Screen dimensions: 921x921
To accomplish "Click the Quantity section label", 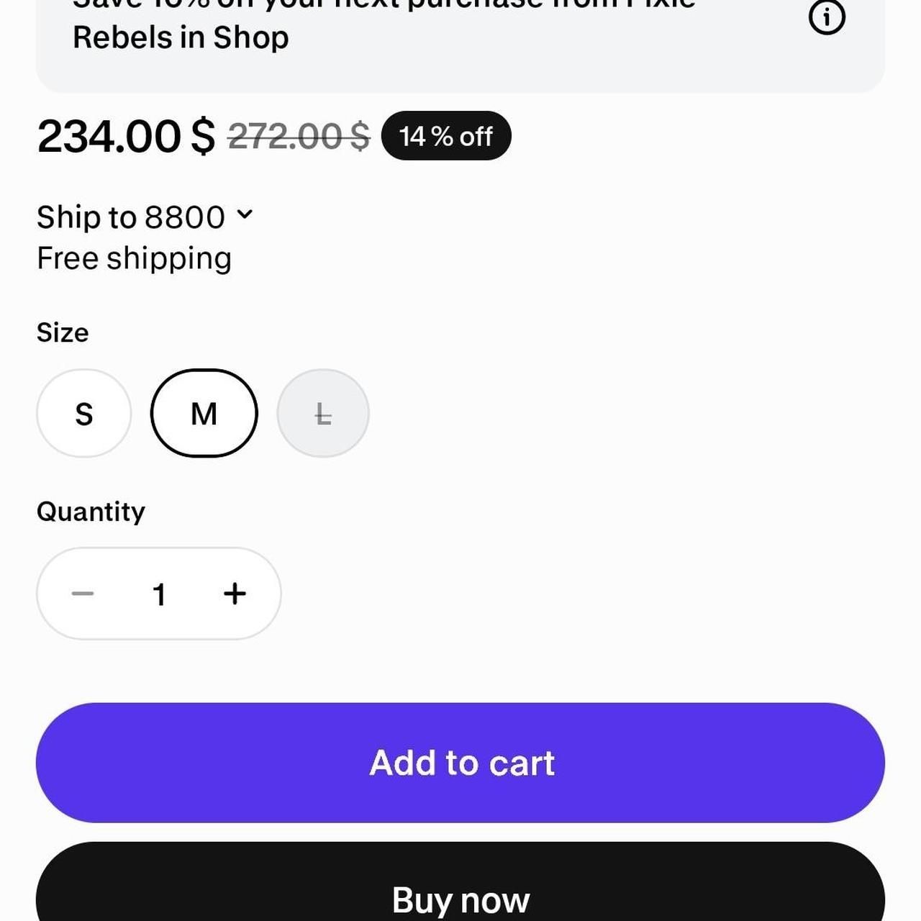I will (91, 512).
